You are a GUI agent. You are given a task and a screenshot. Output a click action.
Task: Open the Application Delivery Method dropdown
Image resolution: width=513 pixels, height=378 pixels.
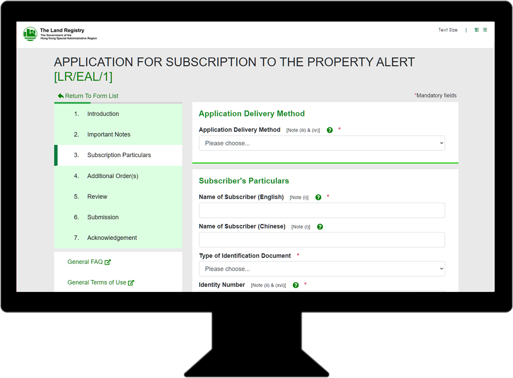click(x=321, y=143)
